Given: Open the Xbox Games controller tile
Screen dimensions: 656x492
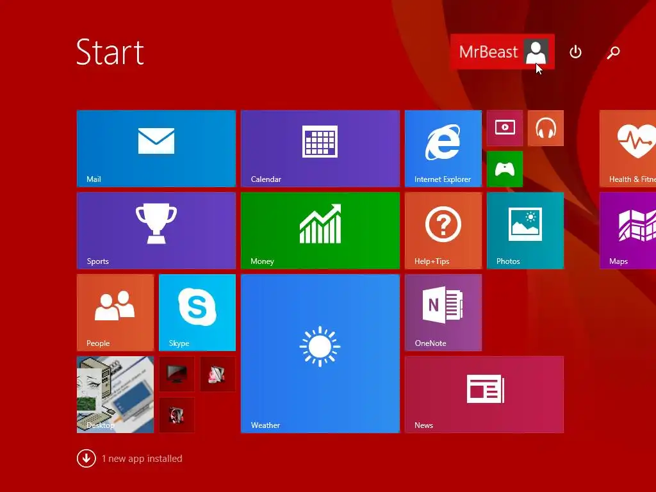Looking at the screenshot, I should click(505, 169).
